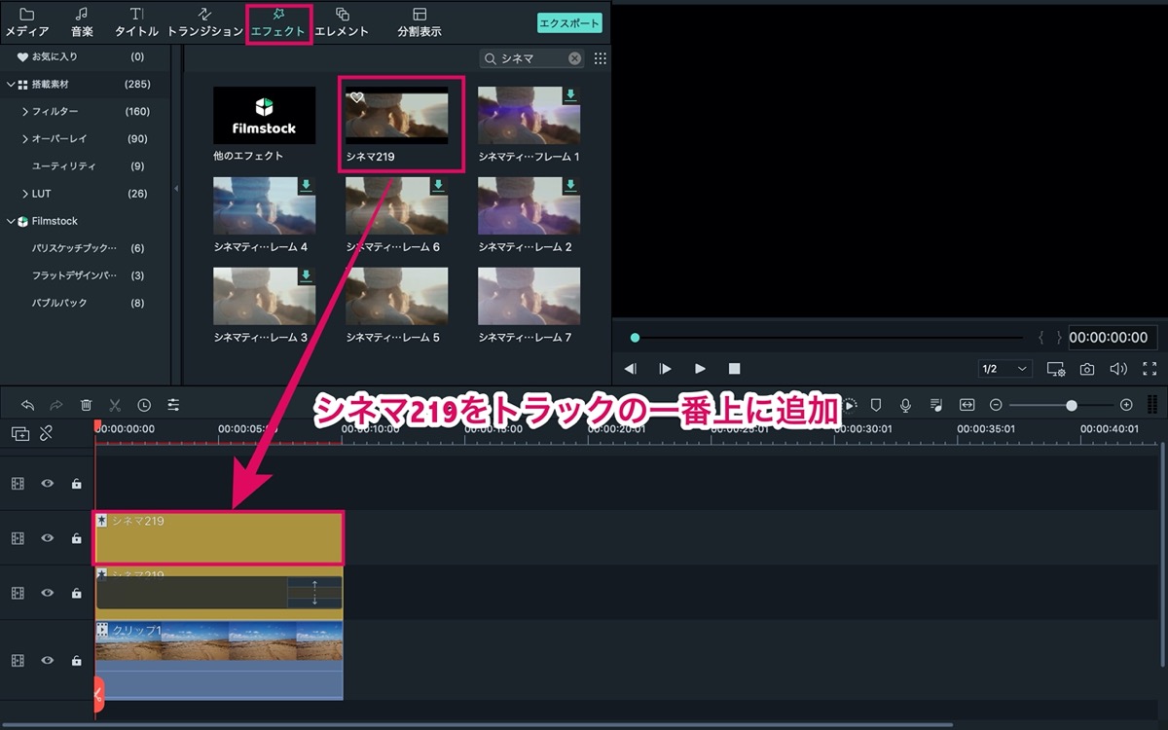Record voiceover with the microphone icon

pos(905,405)
